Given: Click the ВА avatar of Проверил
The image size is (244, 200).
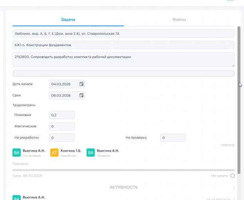Looking at the screenshot, I should click(x=91, y=153).
